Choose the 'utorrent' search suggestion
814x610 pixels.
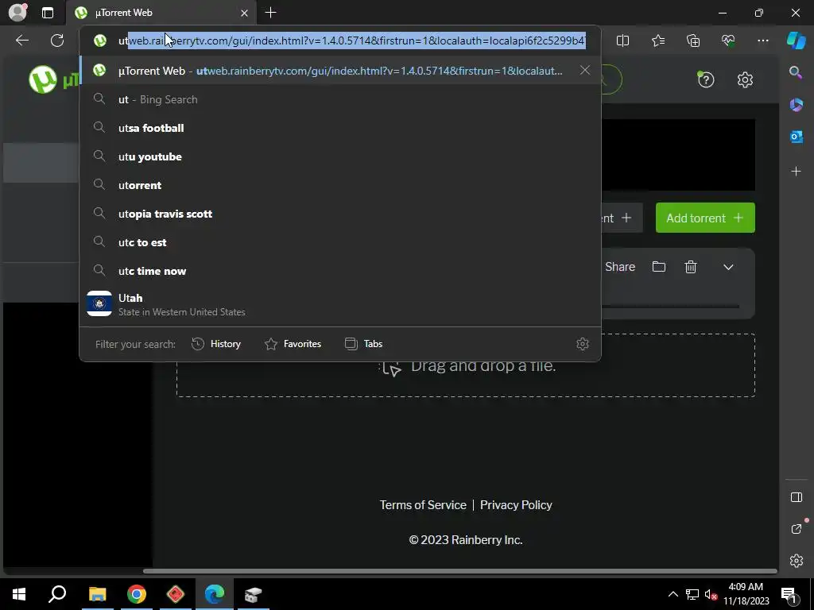click(340, 184)
